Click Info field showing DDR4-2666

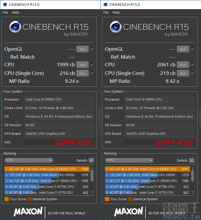59,142
